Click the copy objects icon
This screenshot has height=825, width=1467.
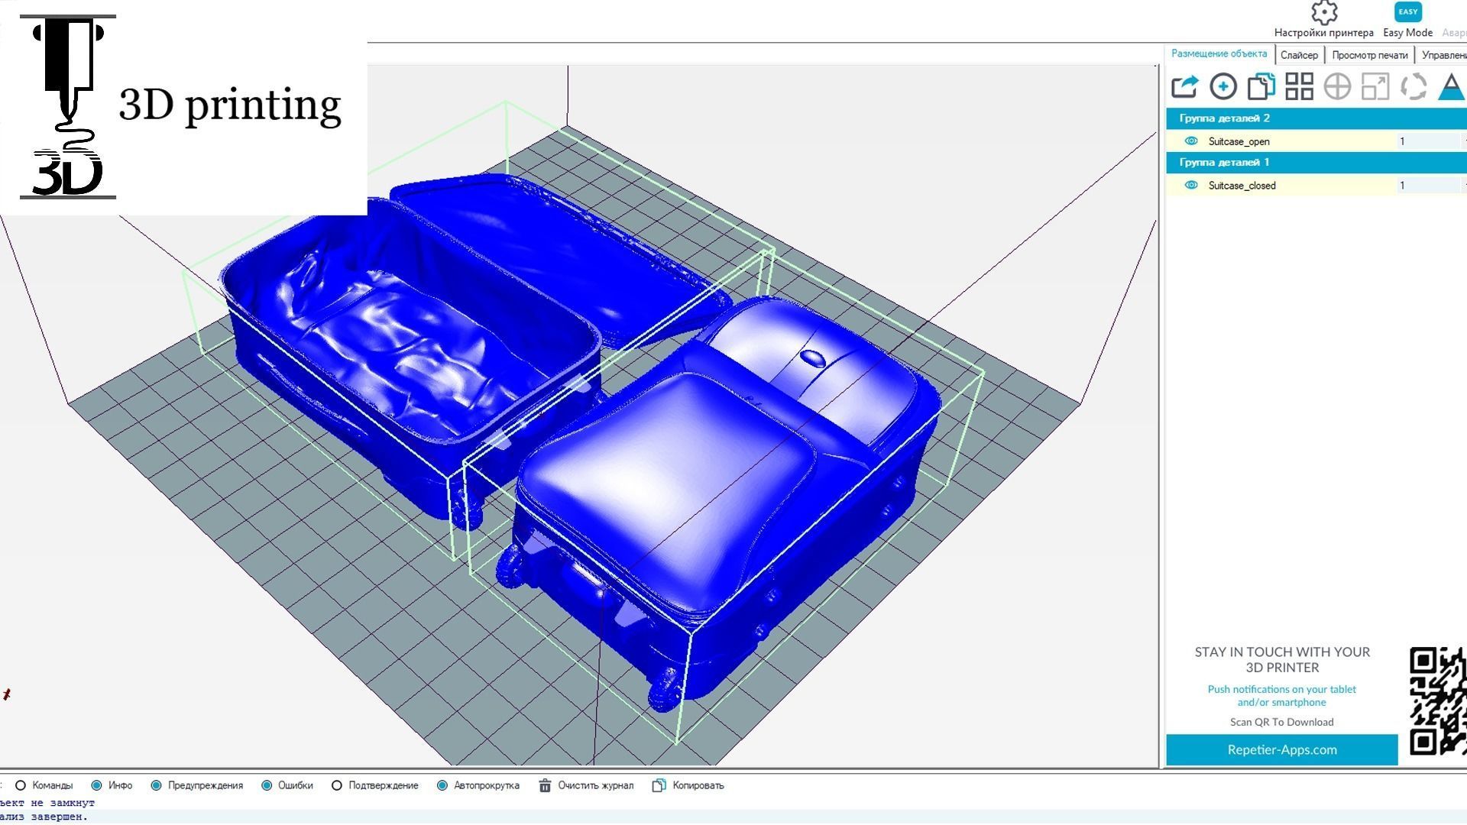pyautogui.click(x=1261, y=86)
